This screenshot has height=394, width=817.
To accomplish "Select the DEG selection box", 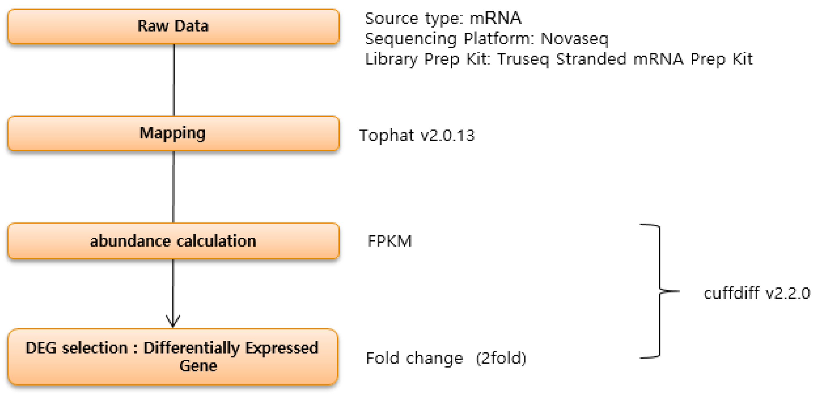I will click(x=173, y=357).
